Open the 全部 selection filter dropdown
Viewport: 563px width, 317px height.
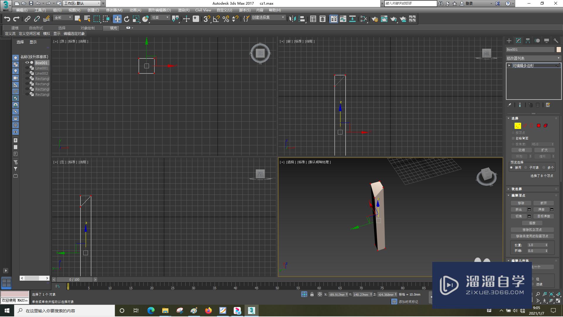click(x=63, y=18)
